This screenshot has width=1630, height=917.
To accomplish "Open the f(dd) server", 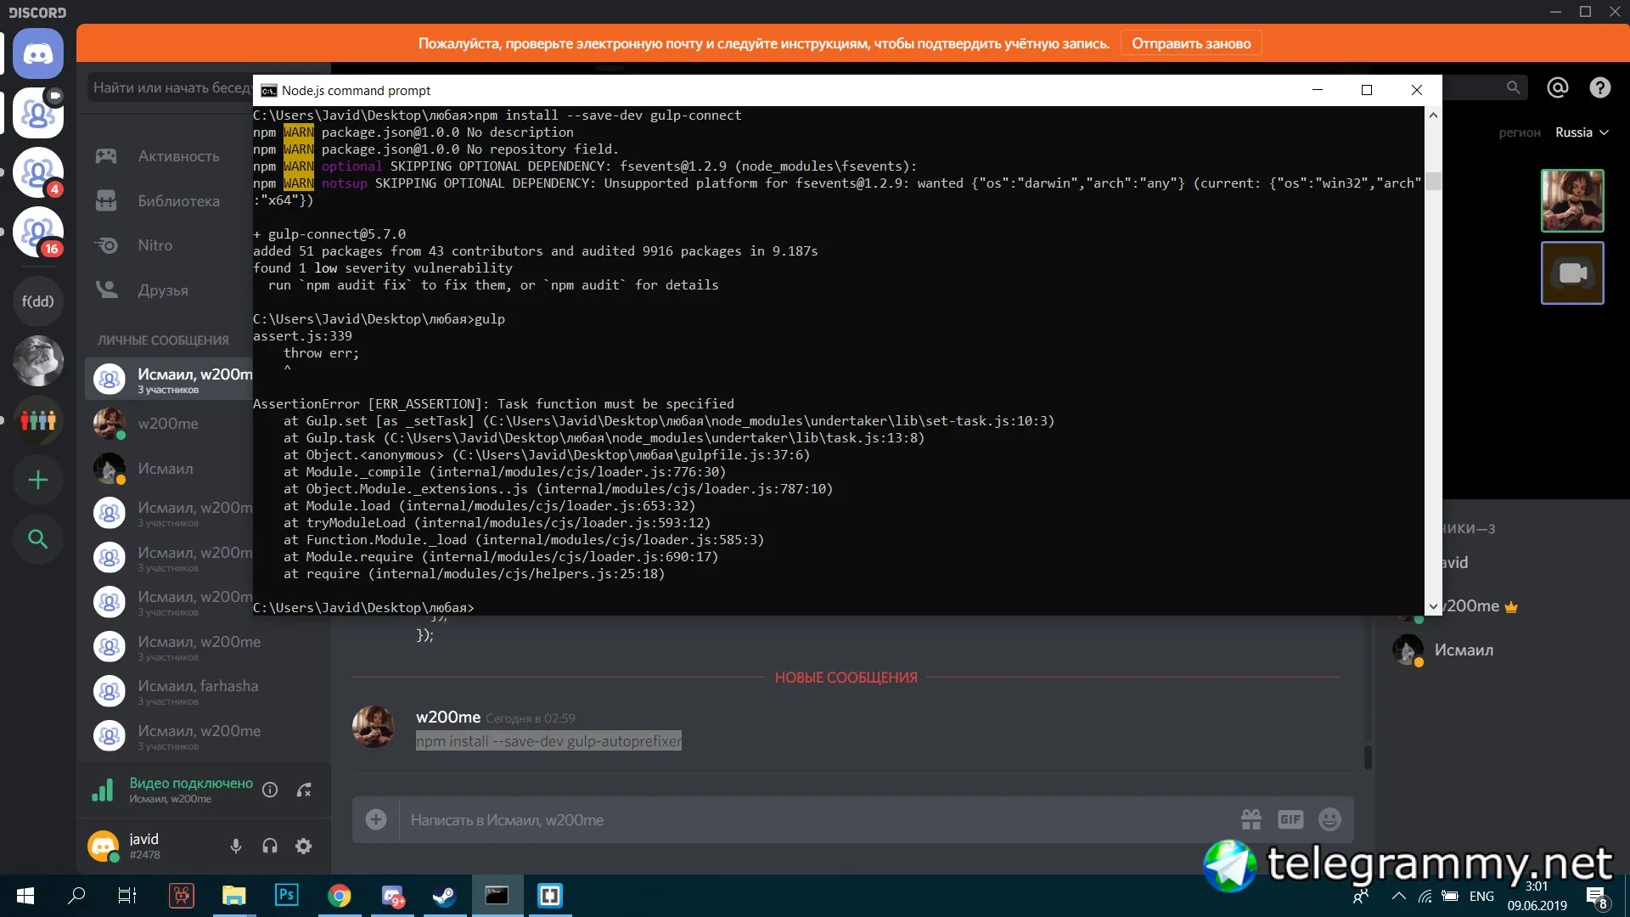I will (x=37, y=301).
